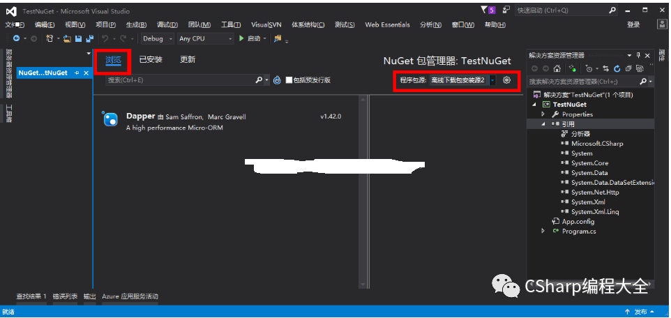Click the 发布 button in status bar
The image size is (671, 318).
coord(640,312)
